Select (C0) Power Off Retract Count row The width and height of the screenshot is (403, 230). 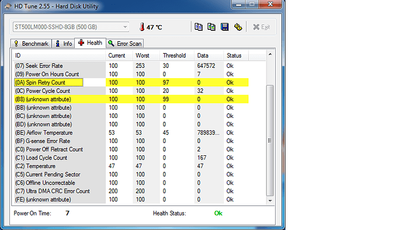pos(131,149)
